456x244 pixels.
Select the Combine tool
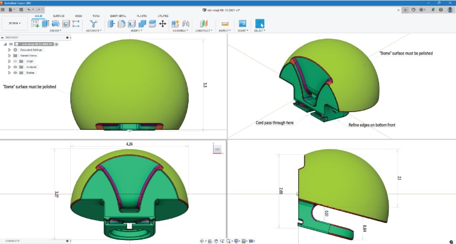click(x=142, y=24)
